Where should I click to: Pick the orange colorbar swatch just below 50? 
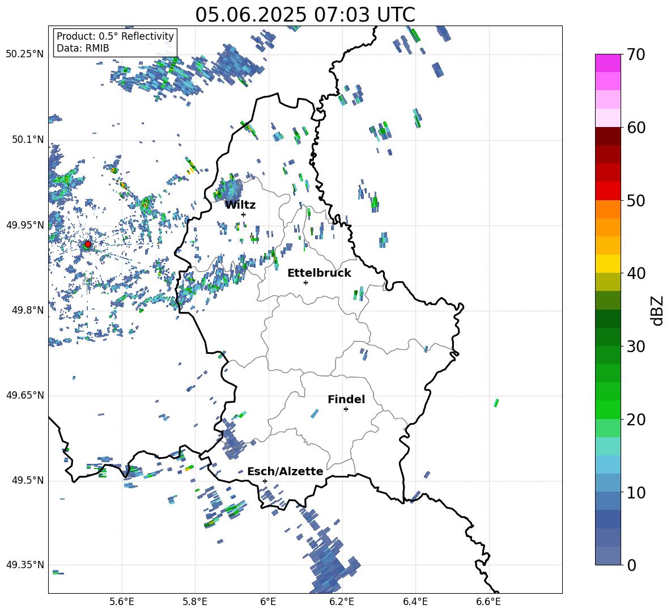point(608,209)
